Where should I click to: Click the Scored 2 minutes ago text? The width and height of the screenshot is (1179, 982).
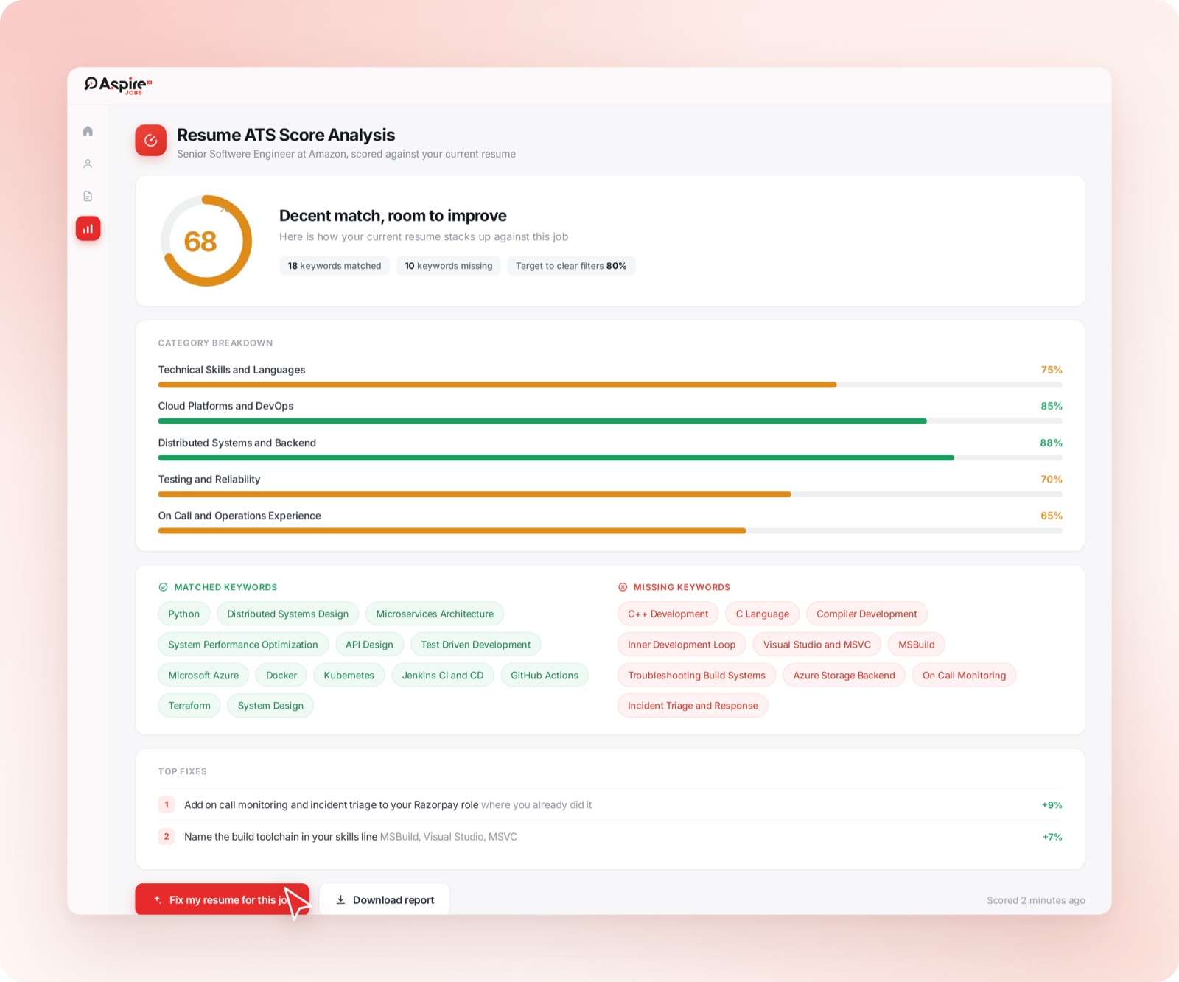1036,900
